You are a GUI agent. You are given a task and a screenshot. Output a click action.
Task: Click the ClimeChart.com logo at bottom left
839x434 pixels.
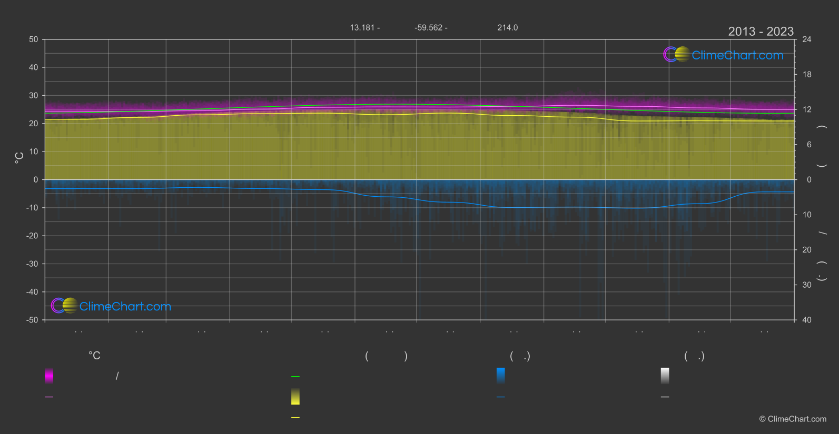[x=111, y=306]
